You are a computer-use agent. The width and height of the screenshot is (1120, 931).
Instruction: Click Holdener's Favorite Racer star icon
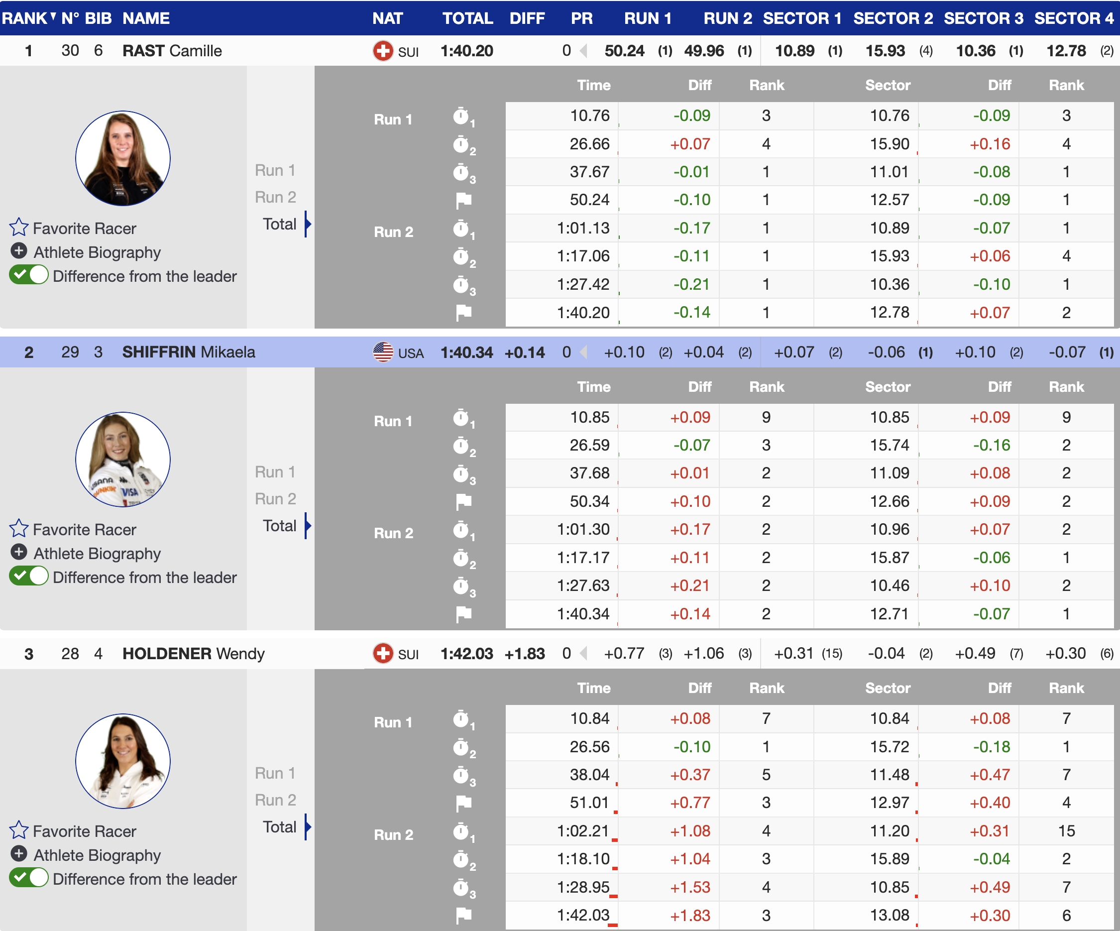(19, 830)
